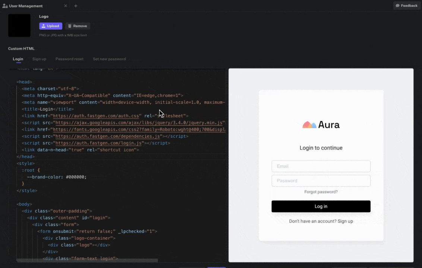The image size is (422, 268).
Task: Click the div class="content" id="login" line
Action: coord(69,218)
